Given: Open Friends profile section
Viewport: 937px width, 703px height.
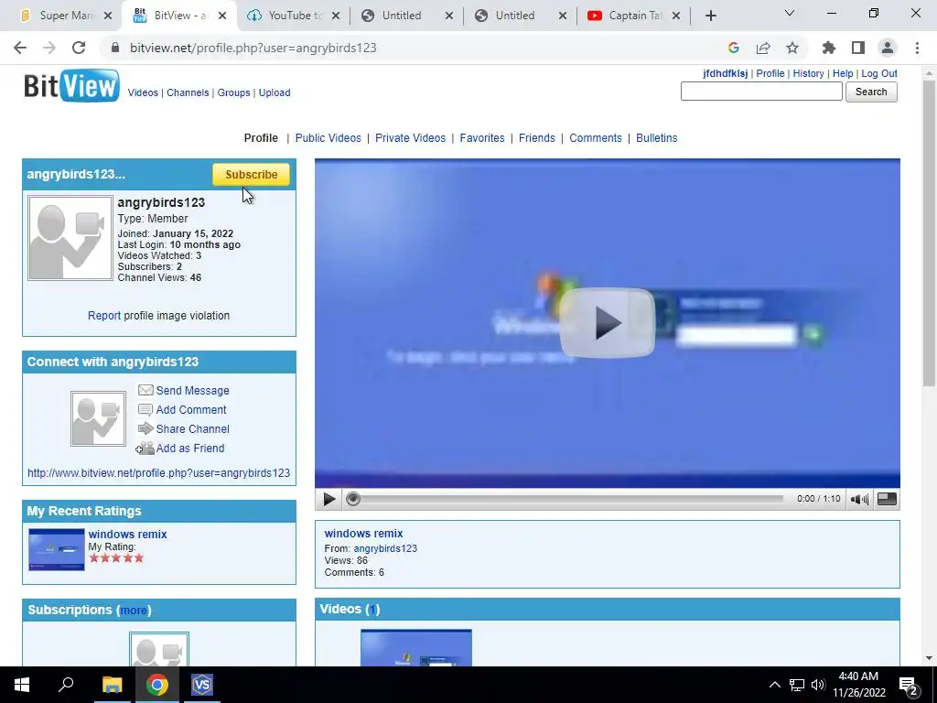Looking at the screenshot, I should [536, 138].
